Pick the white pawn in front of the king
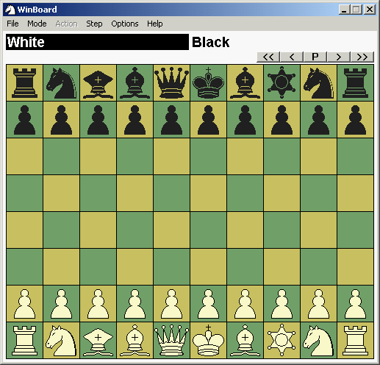Screen dimensions: 380x365 click(x=208, y=304)
